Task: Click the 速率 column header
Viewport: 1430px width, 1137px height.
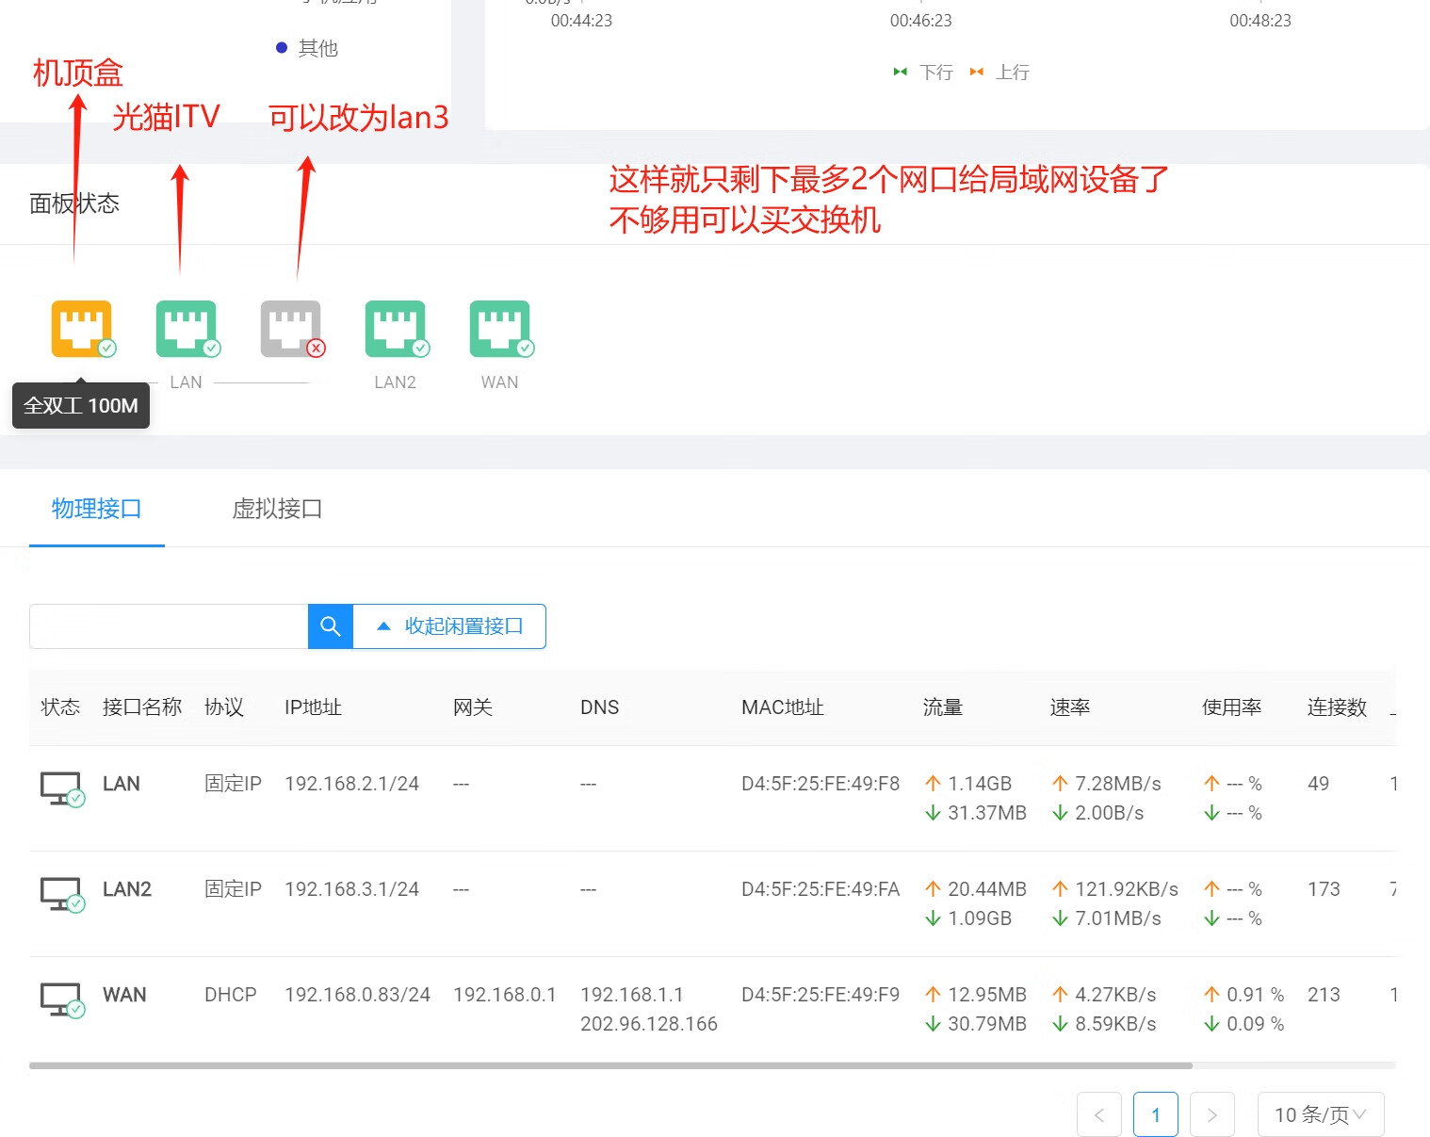Action: [1070, 707]
